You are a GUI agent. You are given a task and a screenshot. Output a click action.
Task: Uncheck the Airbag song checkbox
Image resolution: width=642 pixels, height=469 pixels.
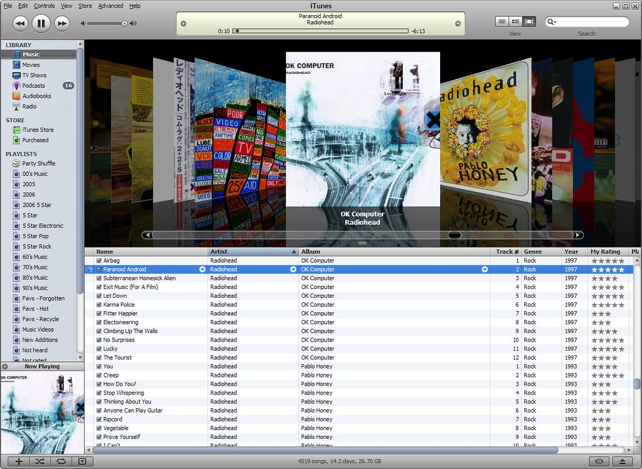pyautogui.click(x=98, y=260)
